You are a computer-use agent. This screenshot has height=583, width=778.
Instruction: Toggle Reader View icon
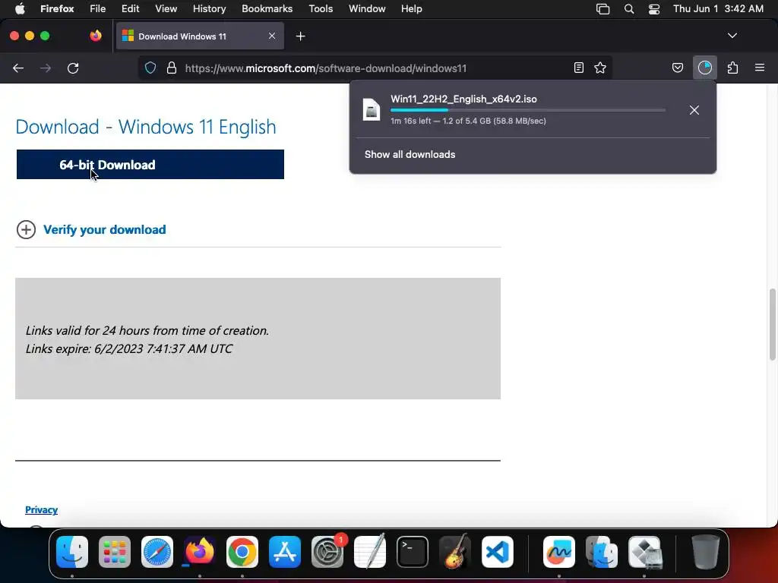(578, 68)
